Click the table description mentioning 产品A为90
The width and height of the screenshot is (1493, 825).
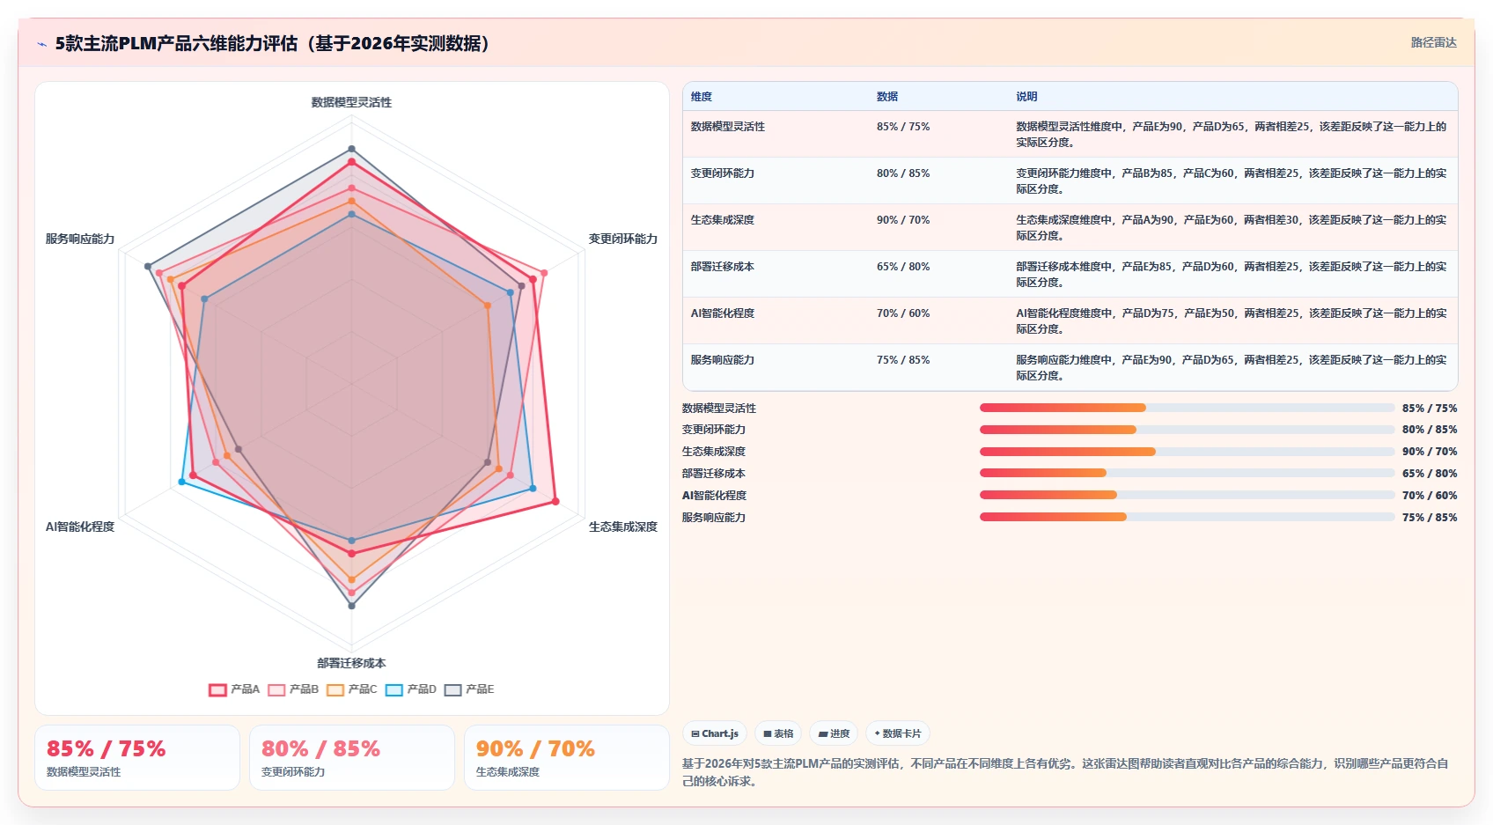point(1232,228)
